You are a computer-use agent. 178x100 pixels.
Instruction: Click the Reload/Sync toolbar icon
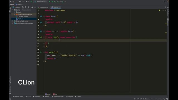pos(16,2)
